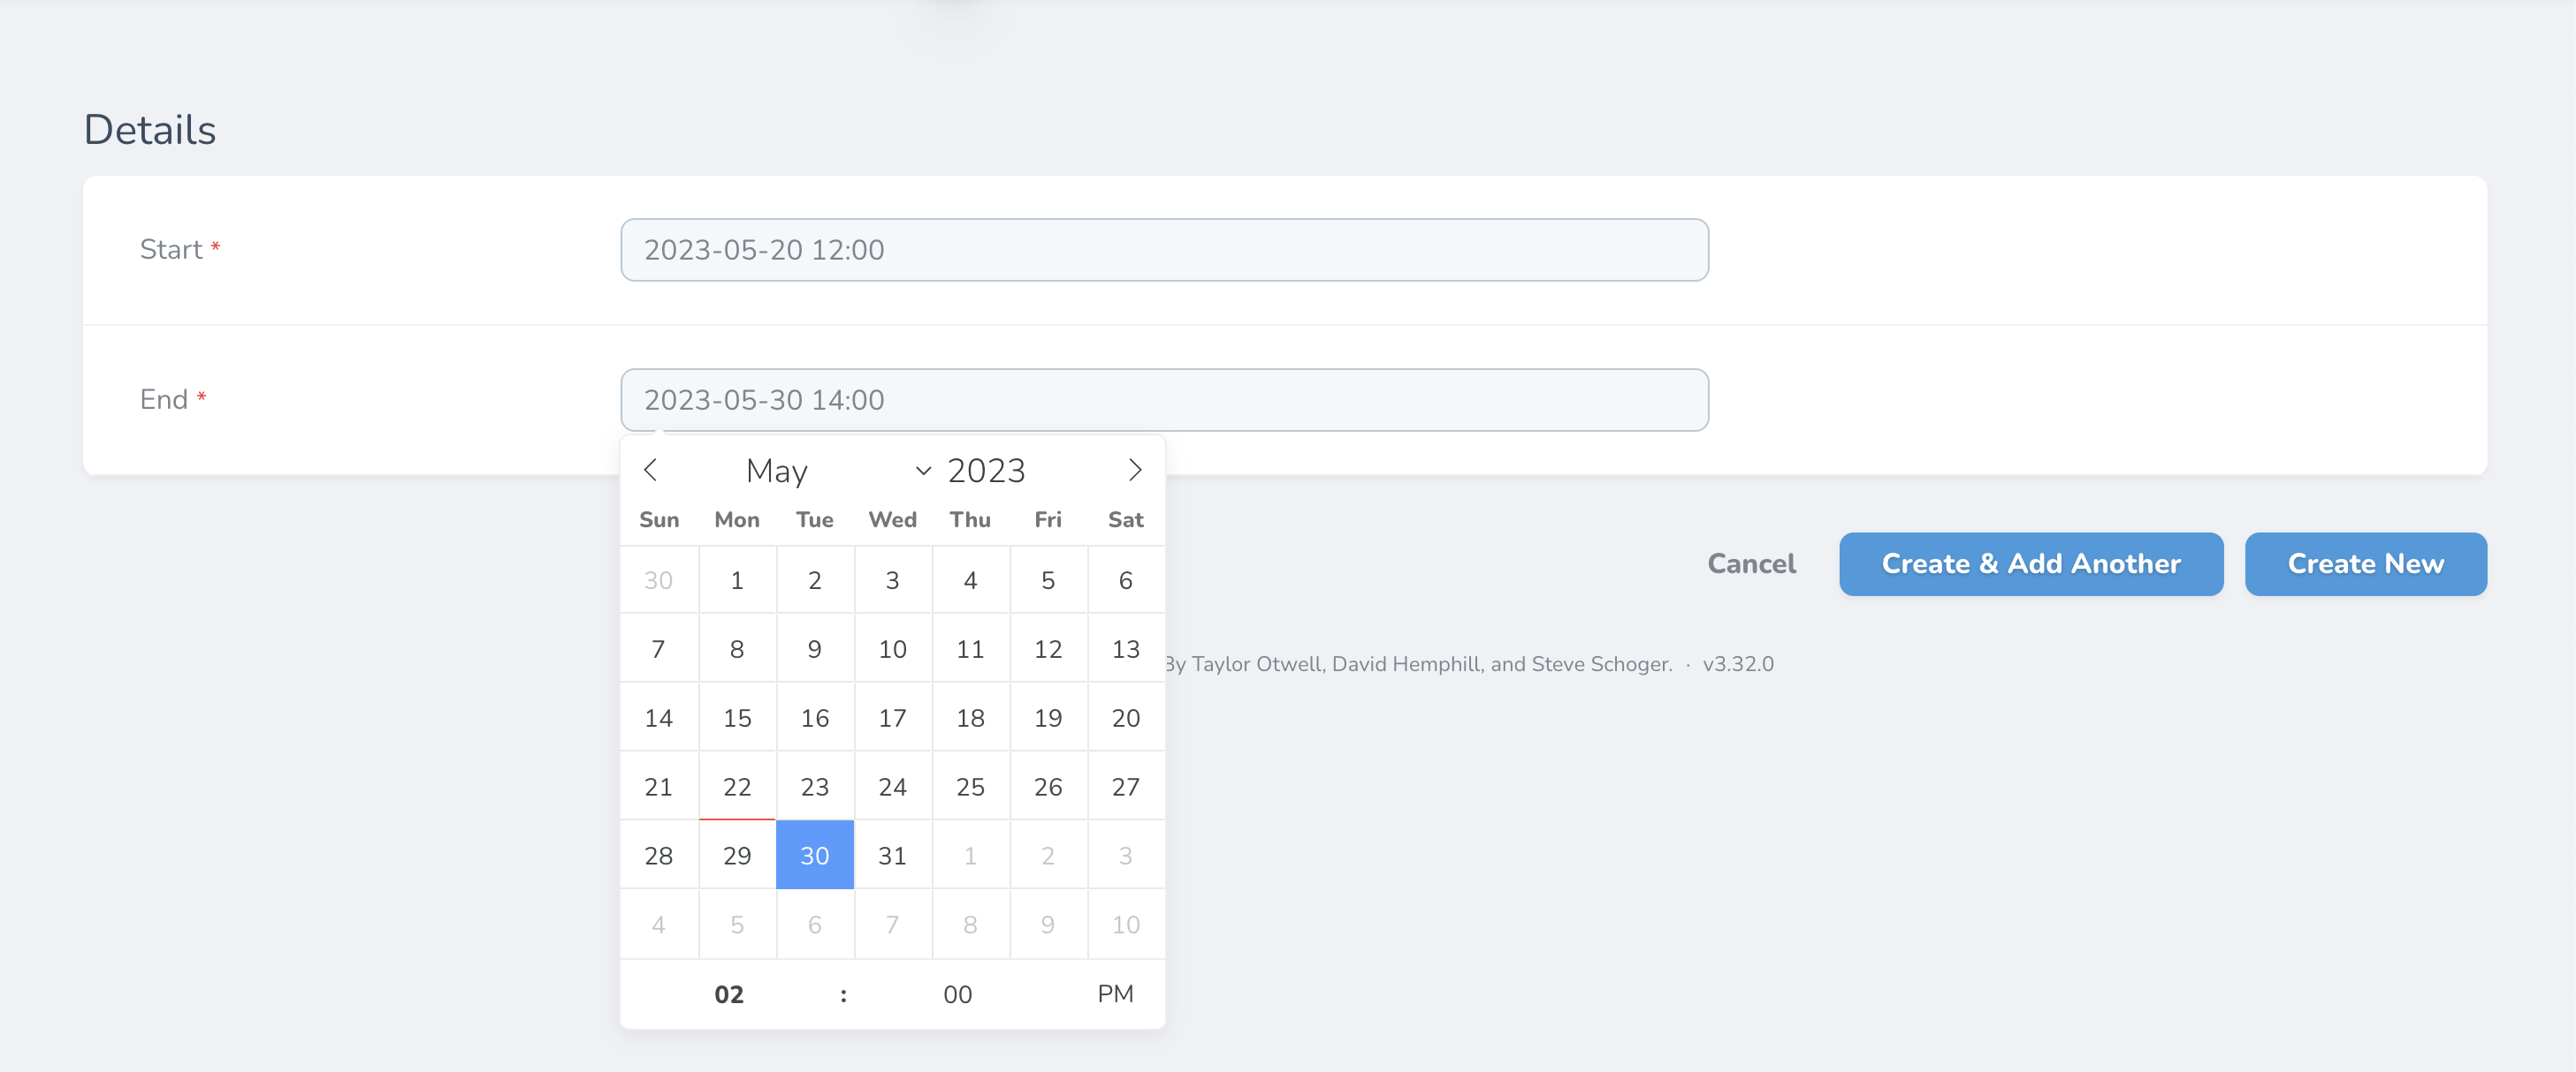This screenshot has height=1072, width=2576.
Task: Click the Cancel link
Action: tap(1751, 563)
